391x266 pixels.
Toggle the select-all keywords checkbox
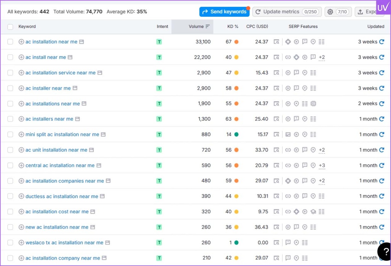10,27
